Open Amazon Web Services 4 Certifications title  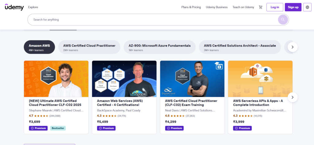pos(120,103)
